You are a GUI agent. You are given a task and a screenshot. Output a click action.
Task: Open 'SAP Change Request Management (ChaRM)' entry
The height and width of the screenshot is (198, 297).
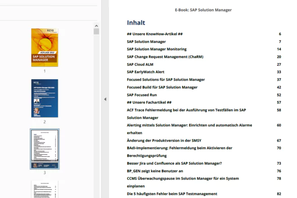[x=165, y=57]
